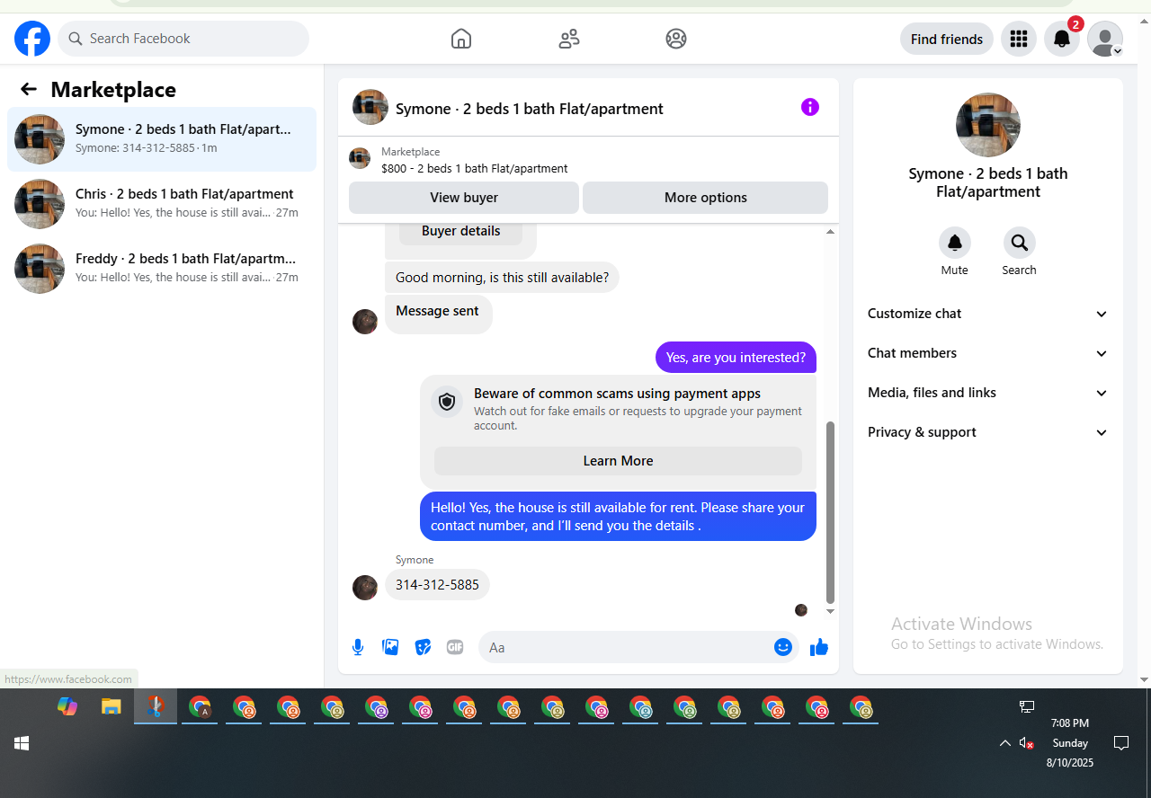The width and height of the screenshot is (1151, 798).
Task: Open the nine-dot Menu grid icon
Action: [x=1019, y=39]
